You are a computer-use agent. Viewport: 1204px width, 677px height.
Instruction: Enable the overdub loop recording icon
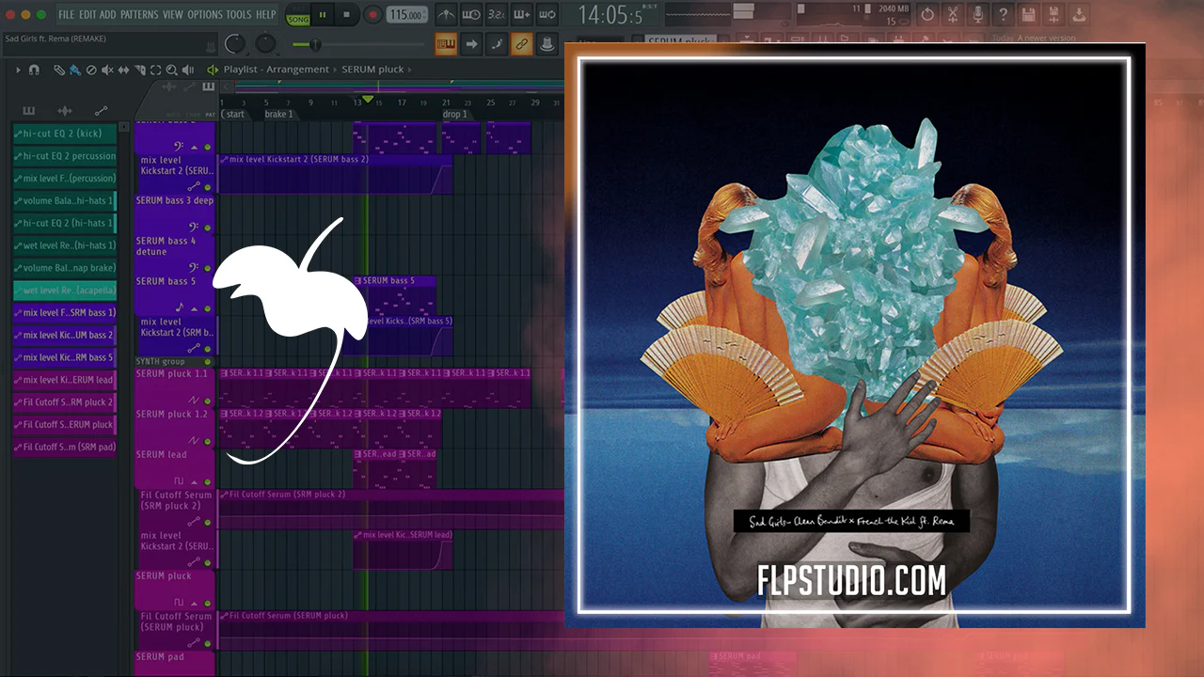click(x=520, y=14)
